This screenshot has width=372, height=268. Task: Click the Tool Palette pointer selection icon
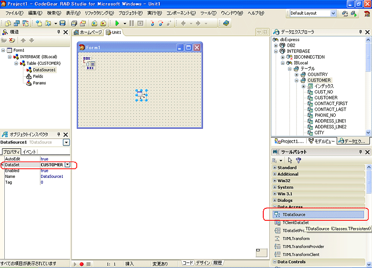290,160
